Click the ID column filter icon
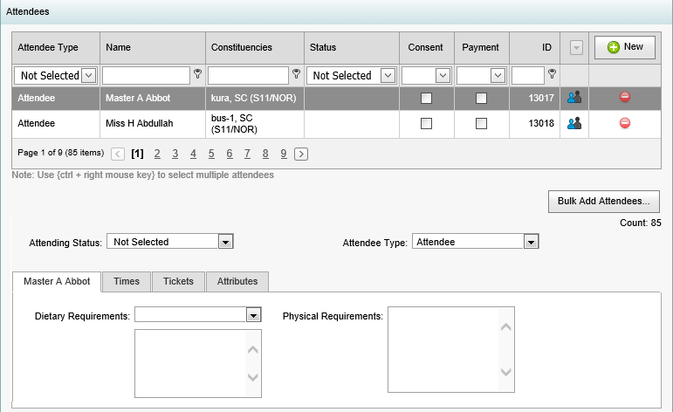The width and height of the screenshot is (673, 412). 552,74
